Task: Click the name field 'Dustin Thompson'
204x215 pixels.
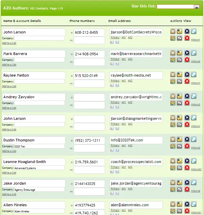Action: click(34, 140)
